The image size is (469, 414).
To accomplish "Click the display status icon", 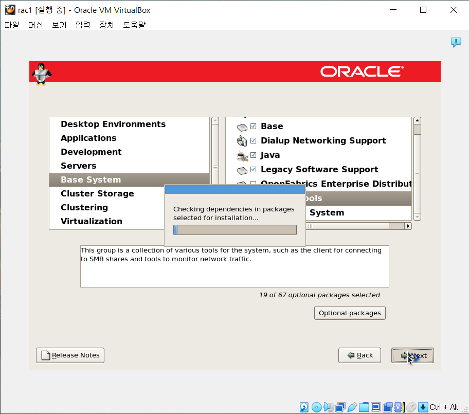I will pos(376,407).
